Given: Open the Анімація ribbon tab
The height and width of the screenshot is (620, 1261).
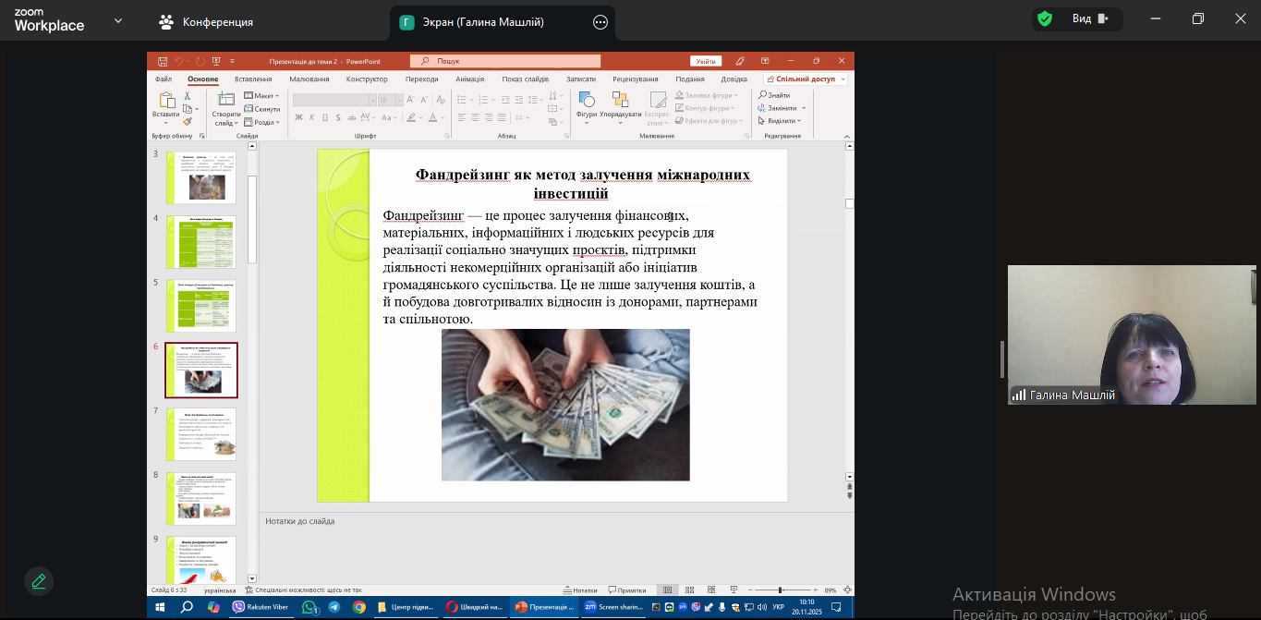Looking at the screenshot, I should click(x=469, y=79).
